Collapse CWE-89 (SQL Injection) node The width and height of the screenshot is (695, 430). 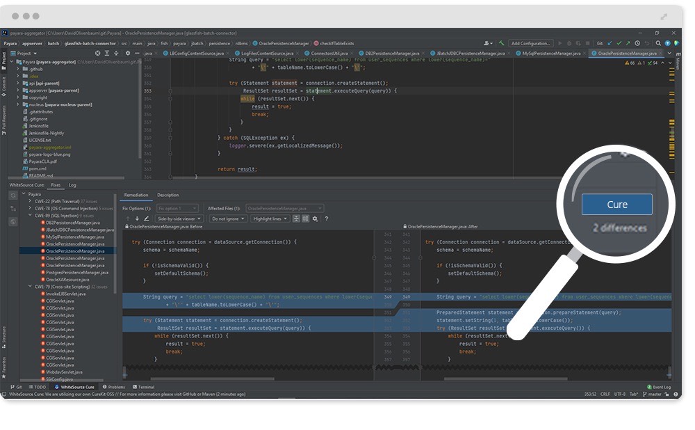tap(30, 215)
